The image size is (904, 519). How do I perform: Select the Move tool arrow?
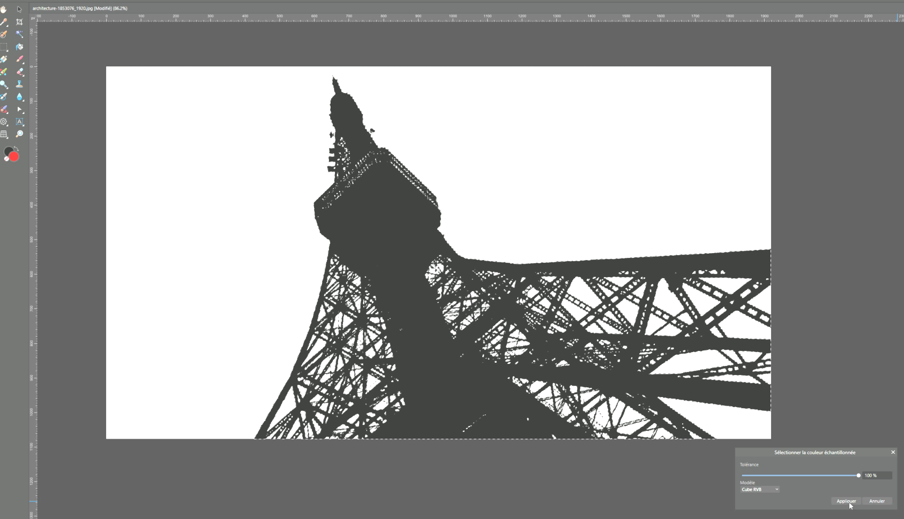coord(19,10)
